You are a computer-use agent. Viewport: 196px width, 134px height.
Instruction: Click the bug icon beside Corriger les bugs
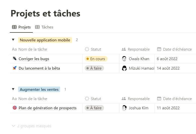[x=15, y=58]
